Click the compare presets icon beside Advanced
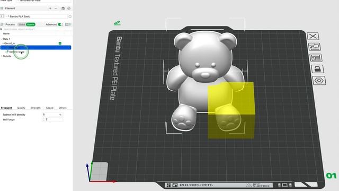Viewport: 339px width, 191px height. pos(67,24)
